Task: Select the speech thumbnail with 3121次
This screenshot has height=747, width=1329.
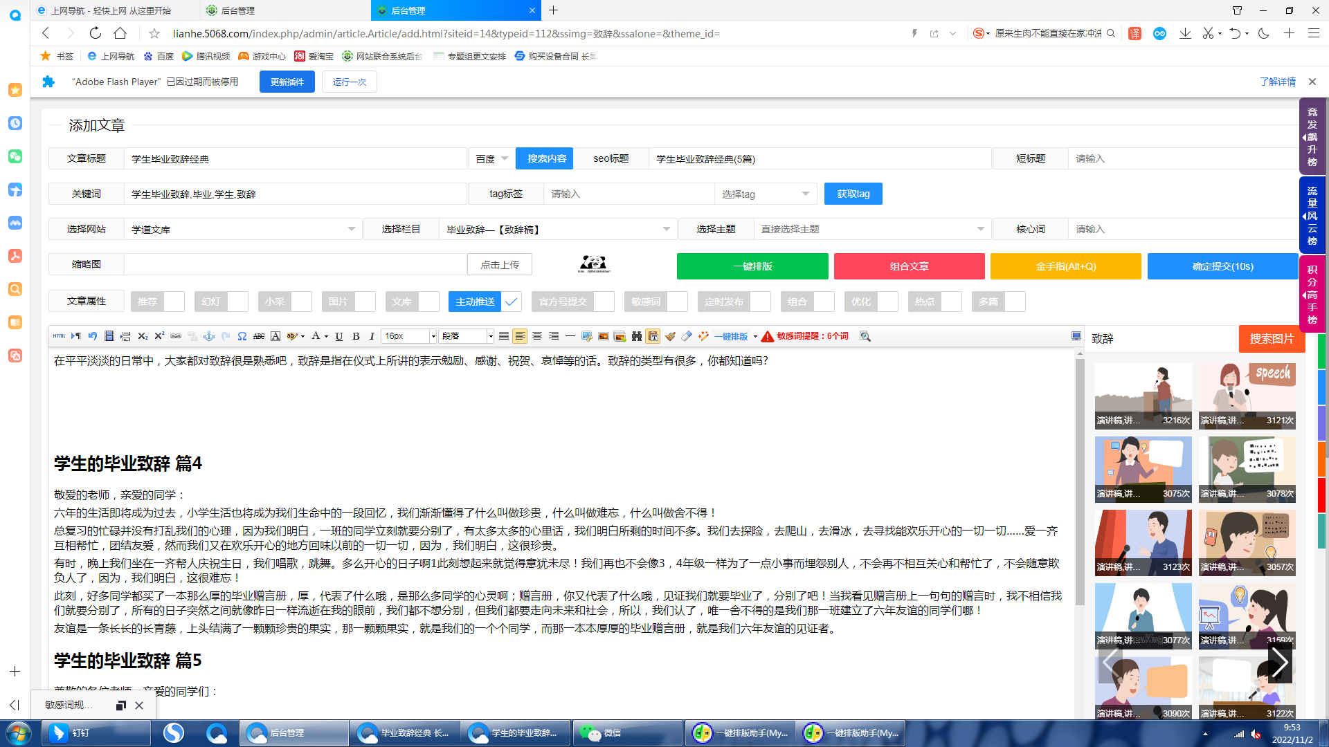Action: click(x=1247, y=396)
